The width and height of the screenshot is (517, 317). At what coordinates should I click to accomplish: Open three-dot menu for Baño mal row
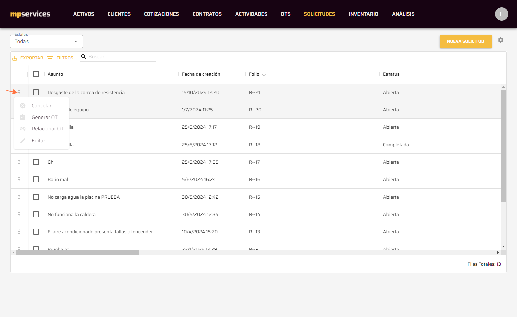19,179
